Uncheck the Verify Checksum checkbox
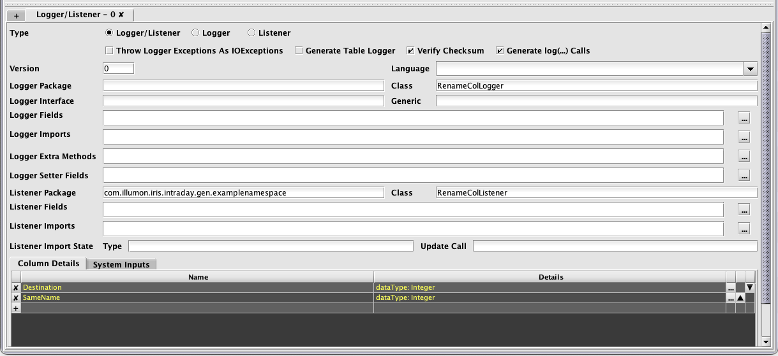Screen dimensions: 778x356 [411, 51]
